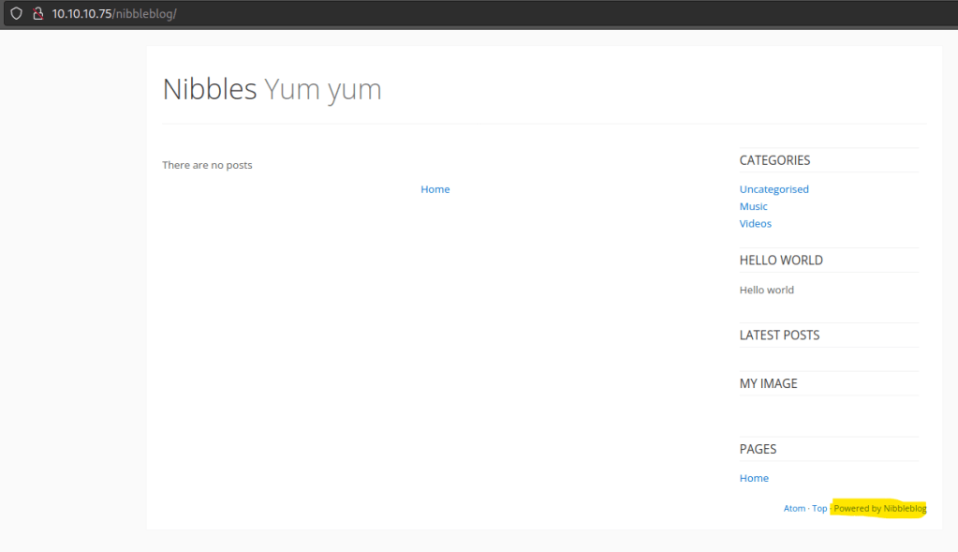The height and width of the screenshot is (552, 958).
Task: Open the Home link below the posts area
Action: [x=435, y=189]
